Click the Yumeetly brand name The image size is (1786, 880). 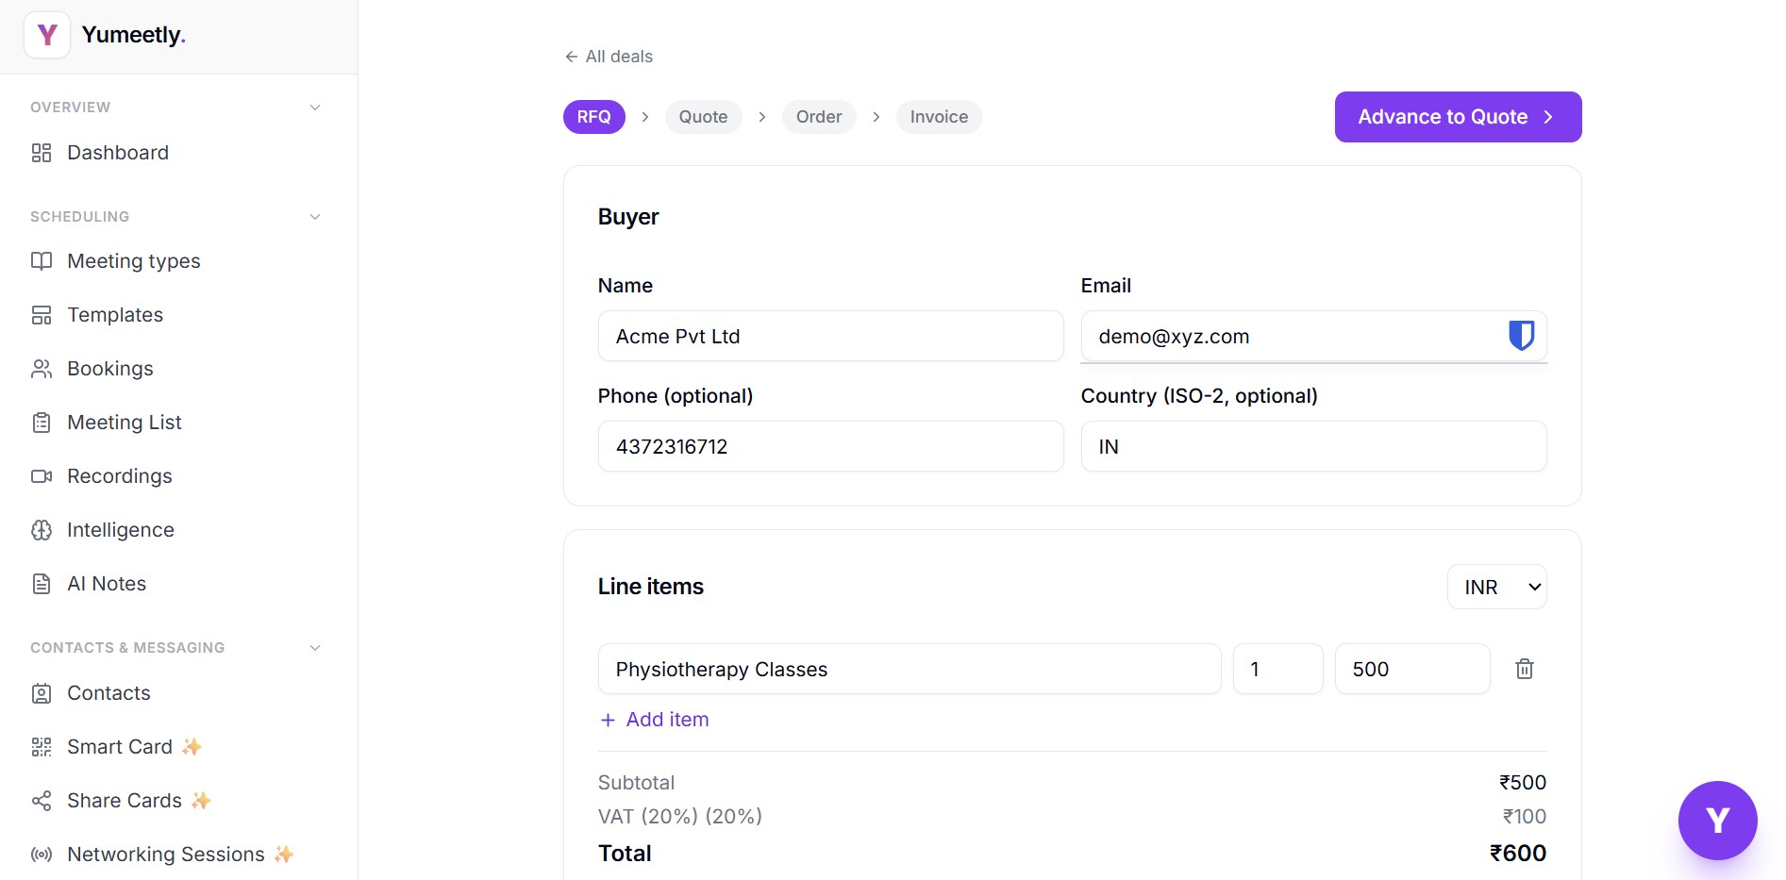point(133,35)
